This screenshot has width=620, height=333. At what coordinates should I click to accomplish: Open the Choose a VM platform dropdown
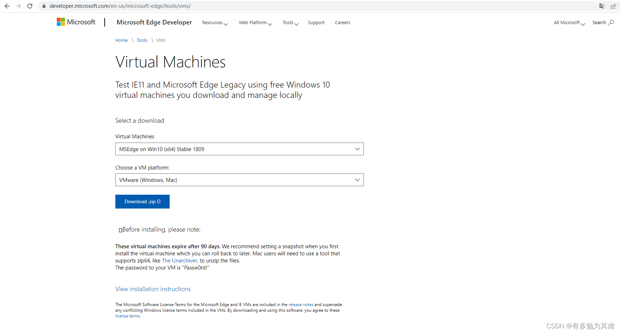[240, 180]
